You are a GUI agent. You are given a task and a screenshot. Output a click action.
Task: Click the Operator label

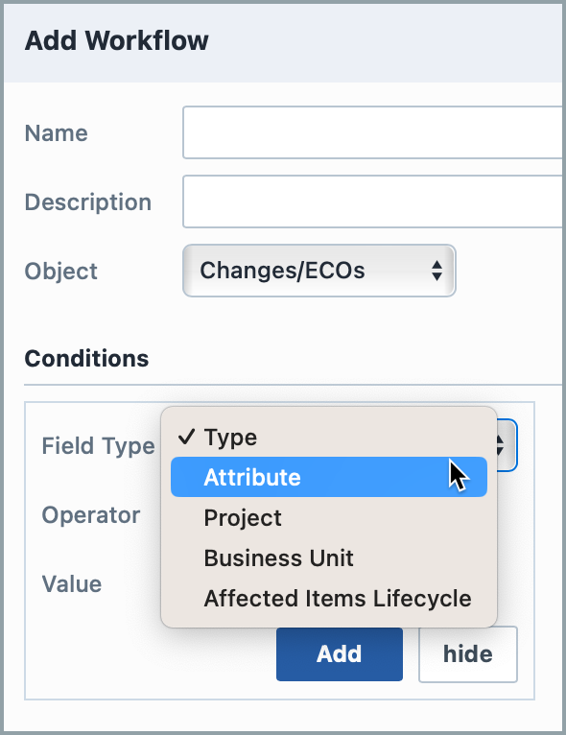click(91, 515)
